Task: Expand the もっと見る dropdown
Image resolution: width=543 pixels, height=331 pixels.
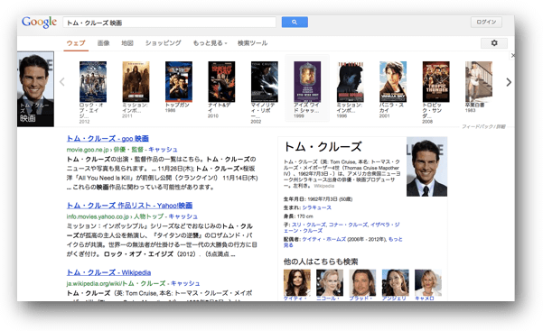Action: pyautogui.click(x=210, y=43)
